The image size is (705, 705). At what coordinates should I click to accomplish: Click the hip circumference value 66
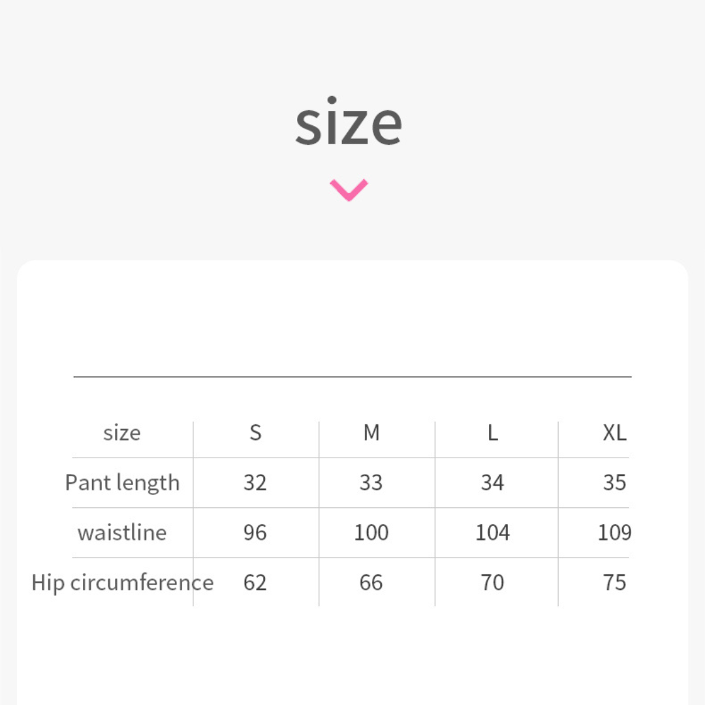(x=371, y=582)
